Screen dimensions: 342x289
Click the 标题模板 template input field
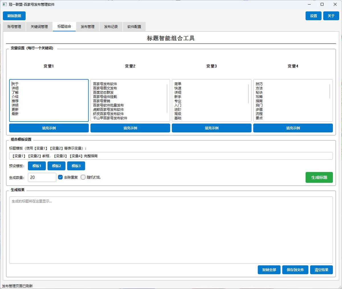(171, 156)
